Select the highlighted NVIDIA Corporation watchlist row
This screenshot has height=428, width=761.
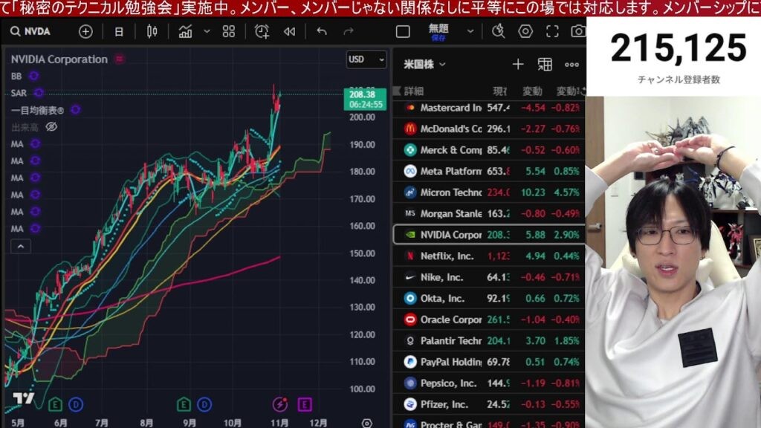489,235
